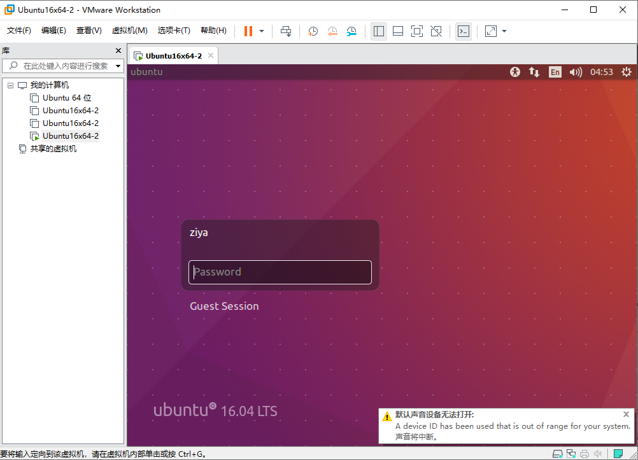Open the 文件(F) menu
Image resolution: width=638 pixels, height=460 pixels.
click(18, 31)
